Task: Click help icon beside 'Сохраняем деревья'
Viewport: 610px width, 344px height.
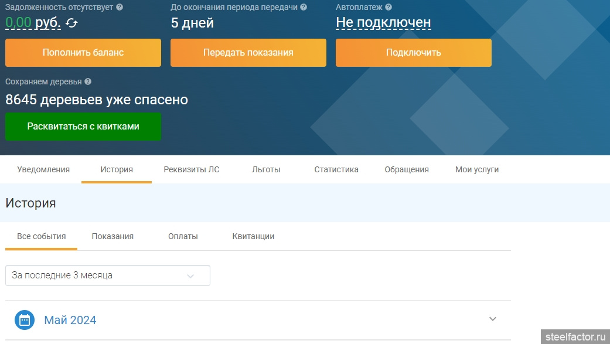Action: pos(88,82)
